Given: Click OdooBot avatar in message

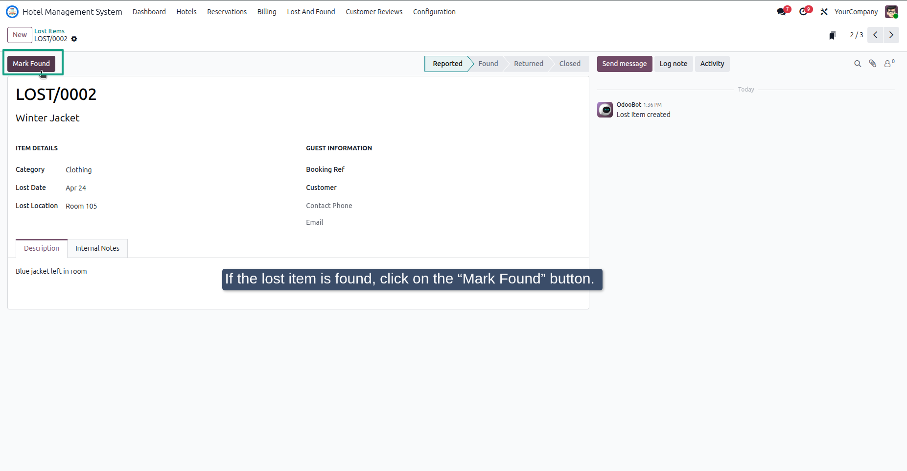Looking at the screenshot, I should pyautogui.click(x=605, y=110).
